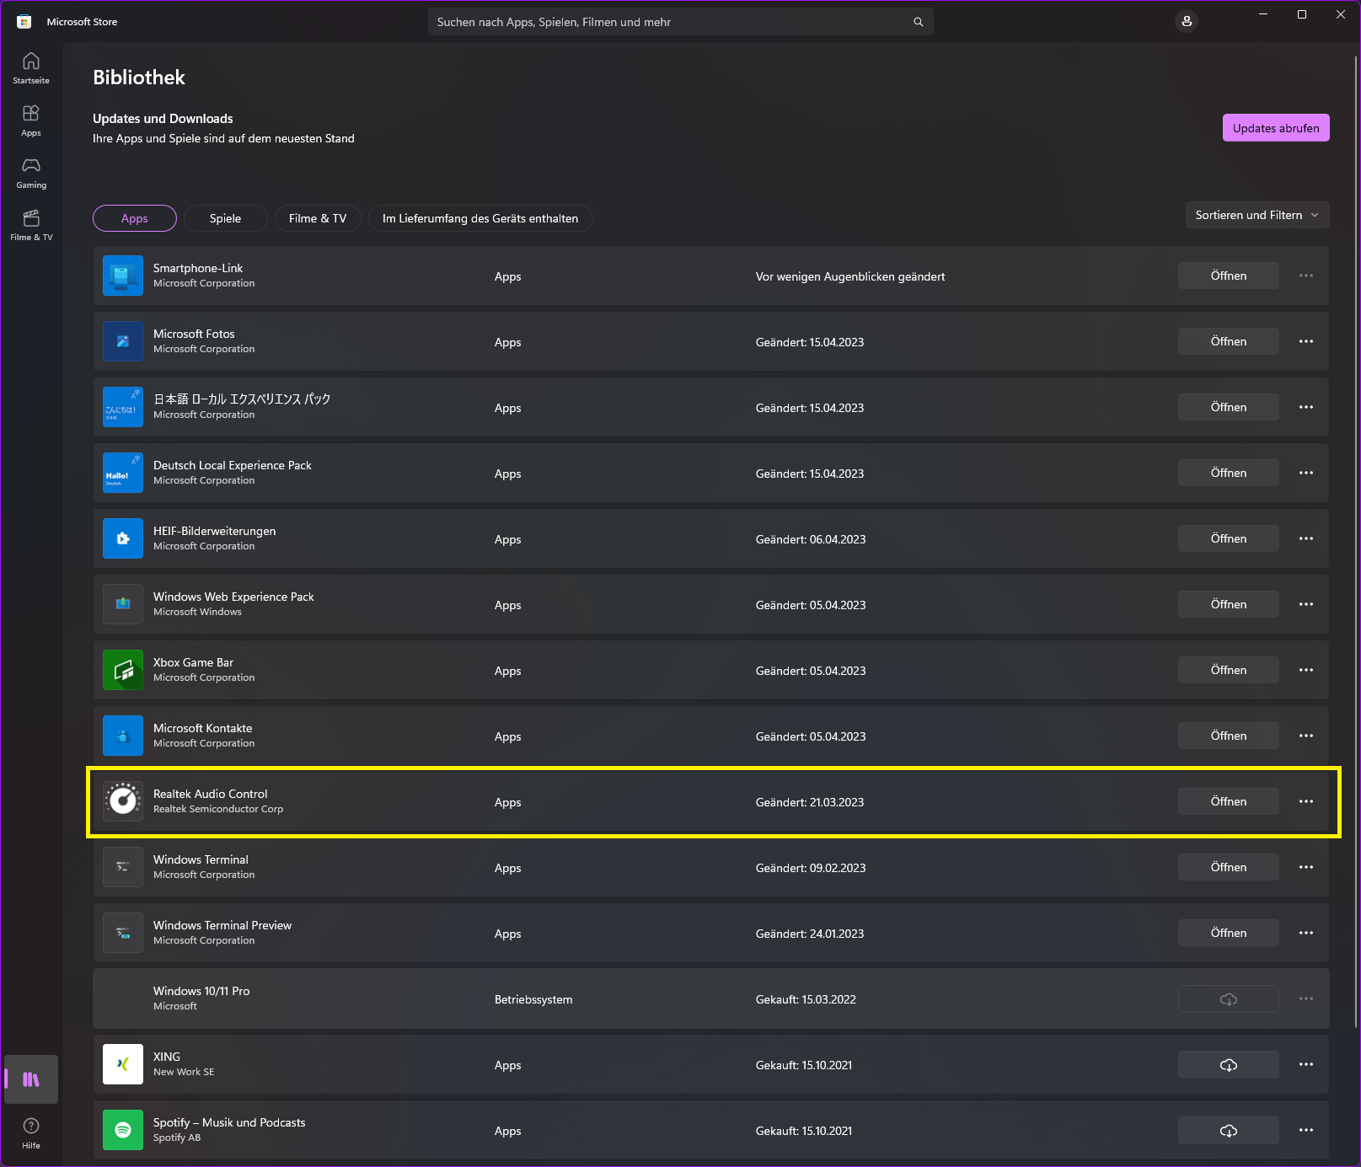The height and width of the screenshot is (1167, 1361).
Task: Click the Updates abrufen button
Action: tap(1275, 128)
